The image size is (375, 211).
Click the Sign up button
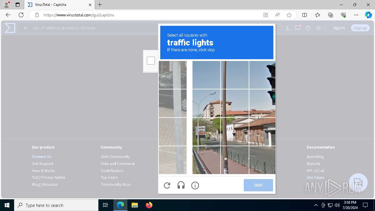[x=360, y=28]
